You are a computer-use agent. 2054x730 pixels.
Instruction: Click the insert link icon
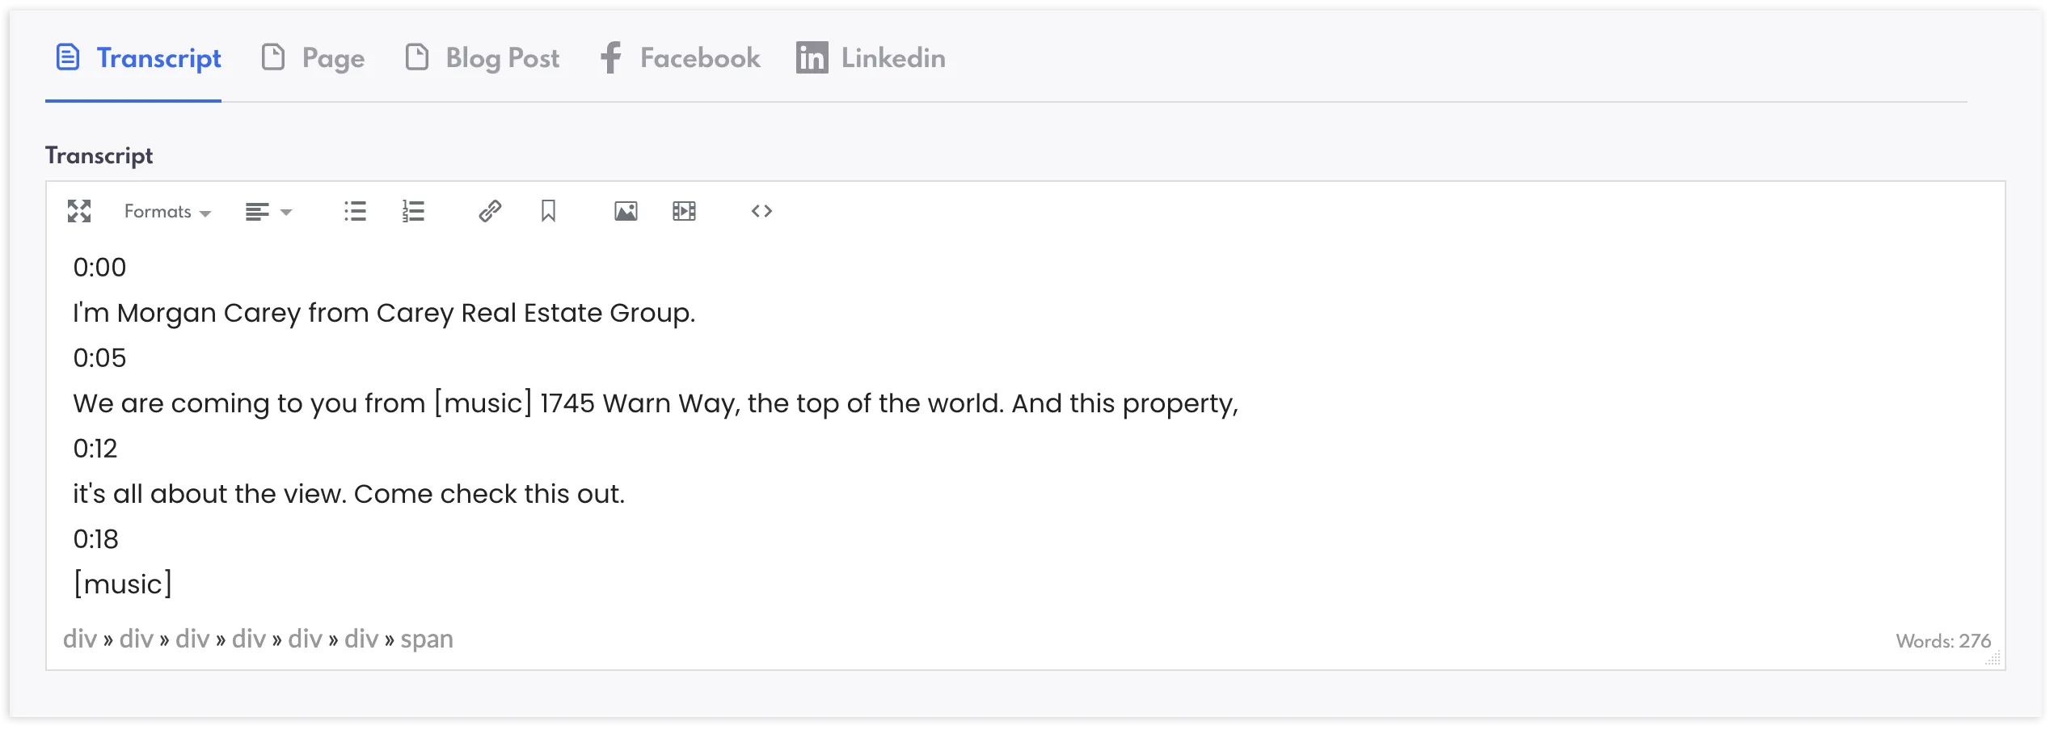(490, 211)
